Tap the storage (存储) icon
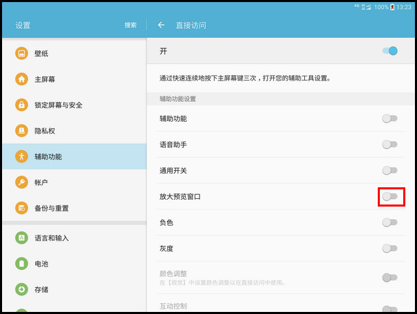Viewport: 417px width, 314px height. 21,289
